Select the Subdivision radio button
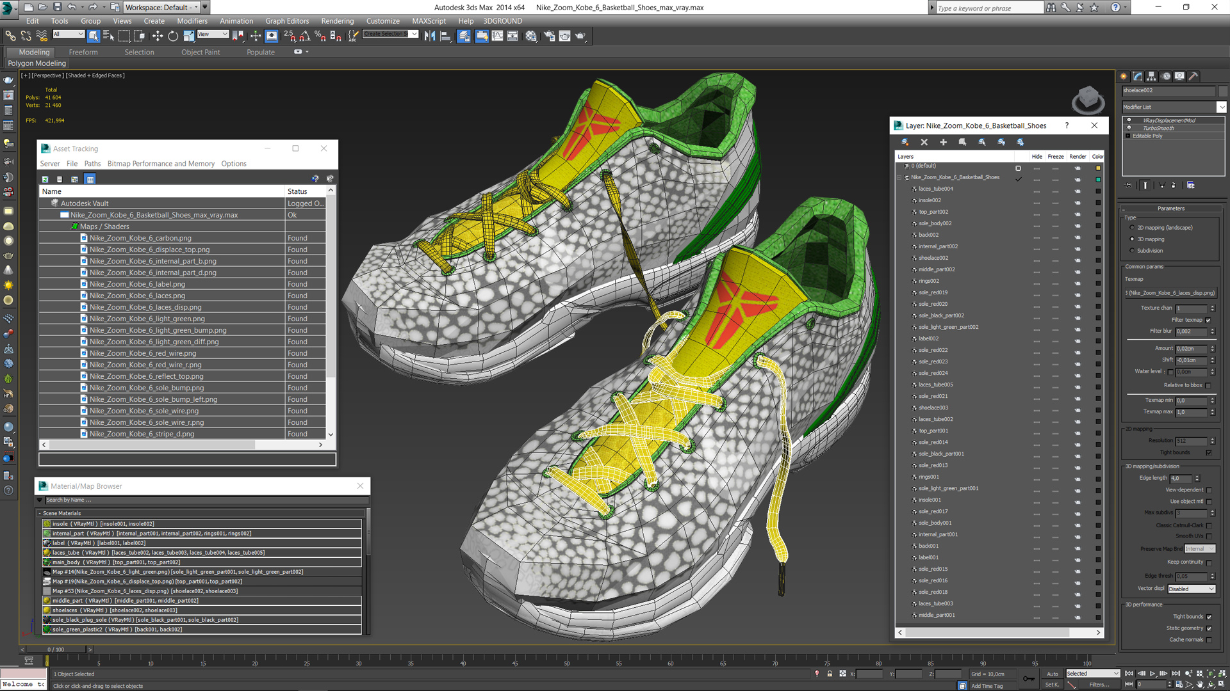The height and width of the screenshot is (691, 1230). pyautogui.click(x=1132, y=251)
